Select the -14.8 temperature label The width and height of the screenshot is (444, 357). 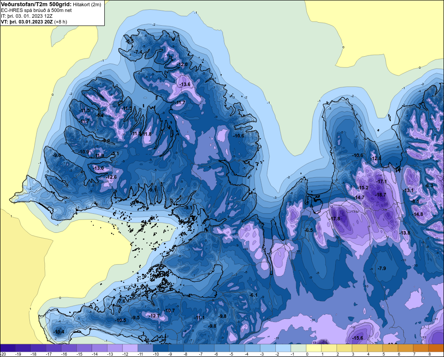pos(418,214)
